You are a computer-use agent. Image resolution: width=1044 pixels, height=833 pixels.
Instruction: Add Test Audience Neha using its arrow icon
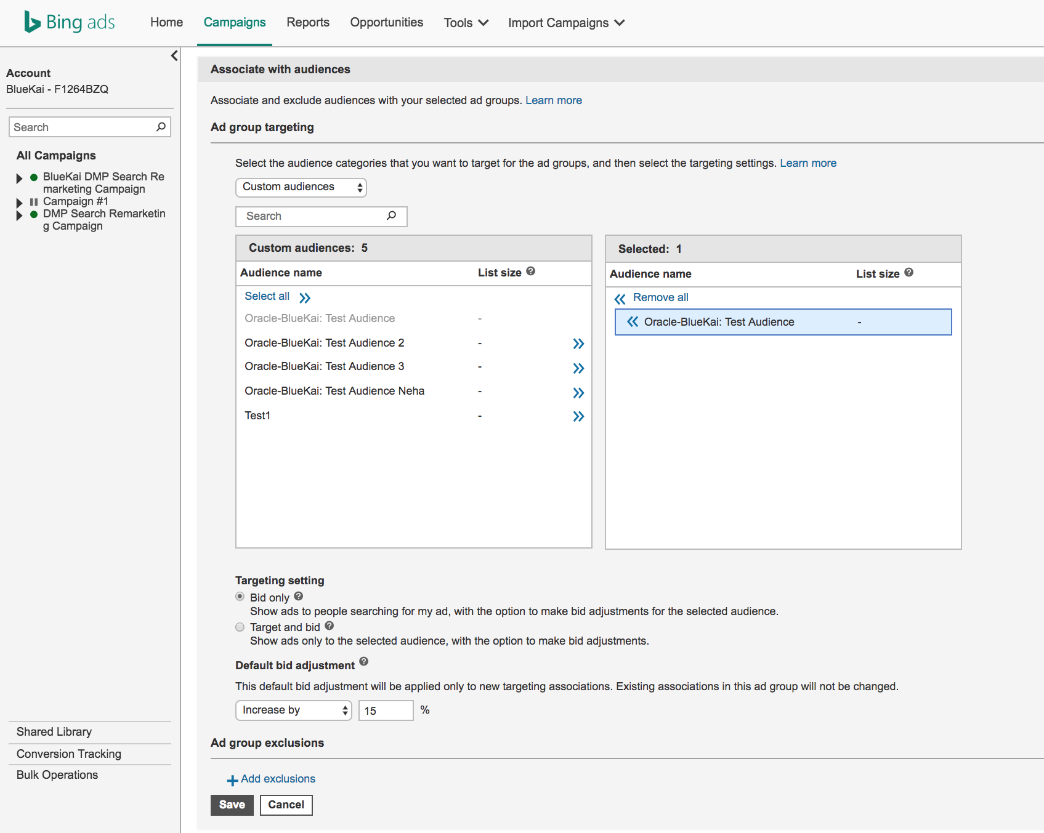578,393
